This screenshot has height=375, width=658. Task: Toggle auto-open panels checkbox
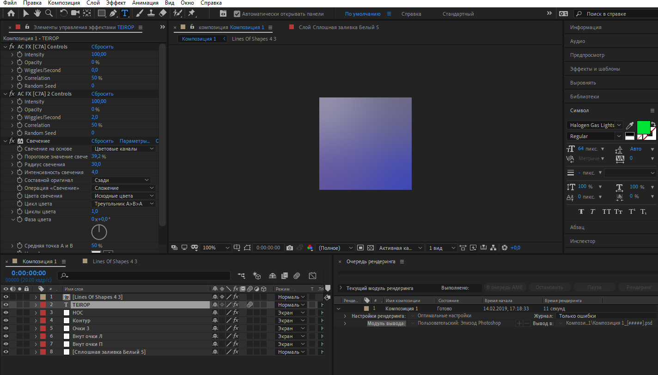coord(237,14)
